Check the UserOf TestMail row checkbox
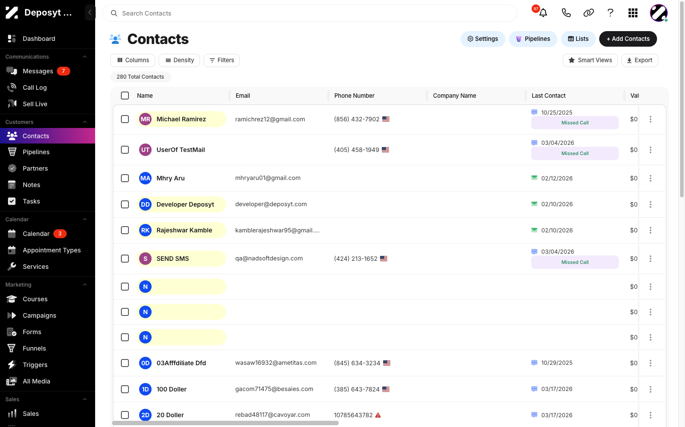This screenshot has width=685, height=427. point(125,150)
